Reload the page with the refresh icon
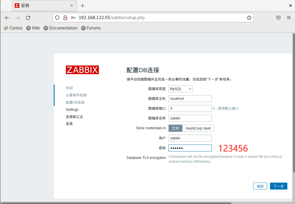295x204 pixels. [x=28, y=18]
